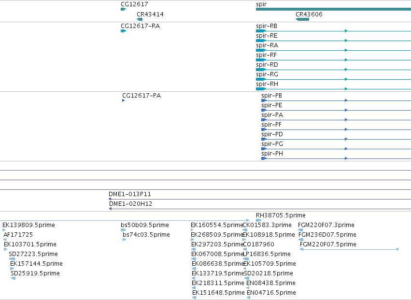Select the spir-RF transcript label

click(x=266, y=55)
